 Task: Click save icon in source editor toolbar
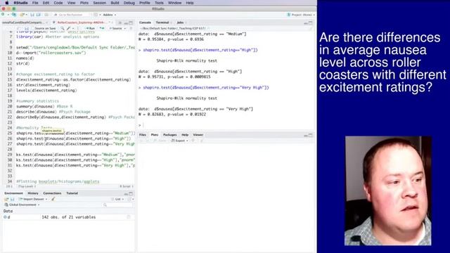pos(27,28)
